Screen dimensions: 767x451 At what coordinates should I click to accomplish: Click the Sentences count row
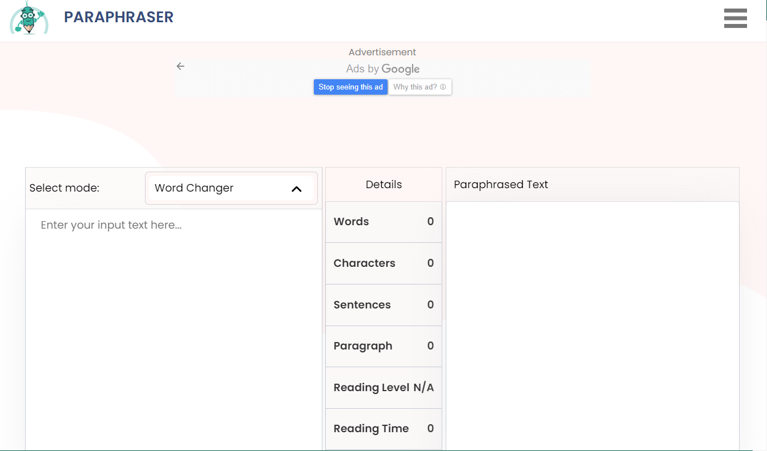(383, 305)
